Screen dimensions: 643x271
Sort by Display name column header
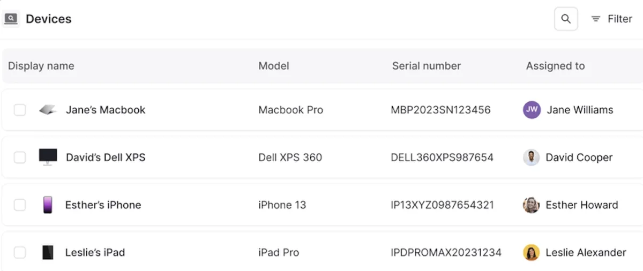click(x=41, y=66)
